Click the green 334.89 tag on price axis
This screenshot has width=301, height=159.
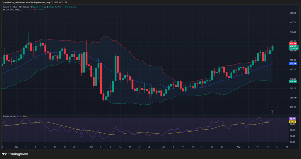pyautogui.click(x=293, y=82)
